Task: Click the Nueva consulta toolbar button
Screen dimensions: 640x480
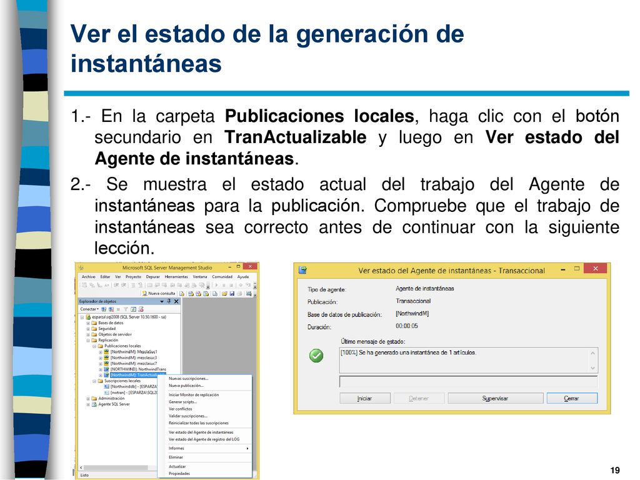Action: [158, 294]
